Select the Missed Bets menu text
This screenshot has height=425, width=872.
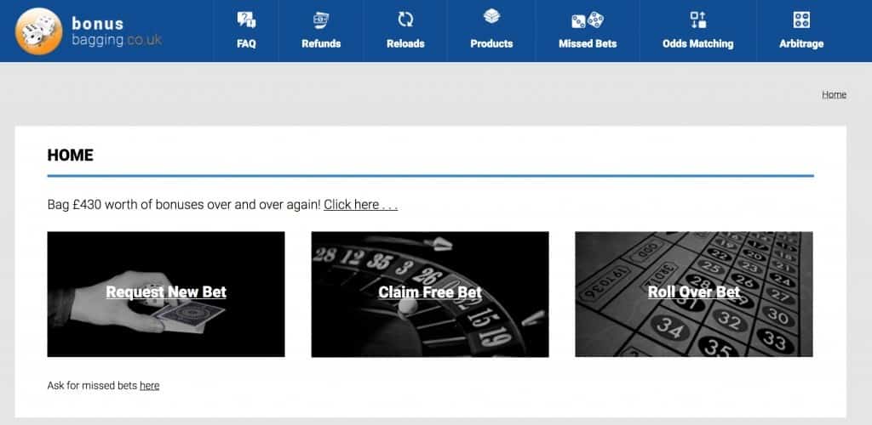click(x=587, y=43)
